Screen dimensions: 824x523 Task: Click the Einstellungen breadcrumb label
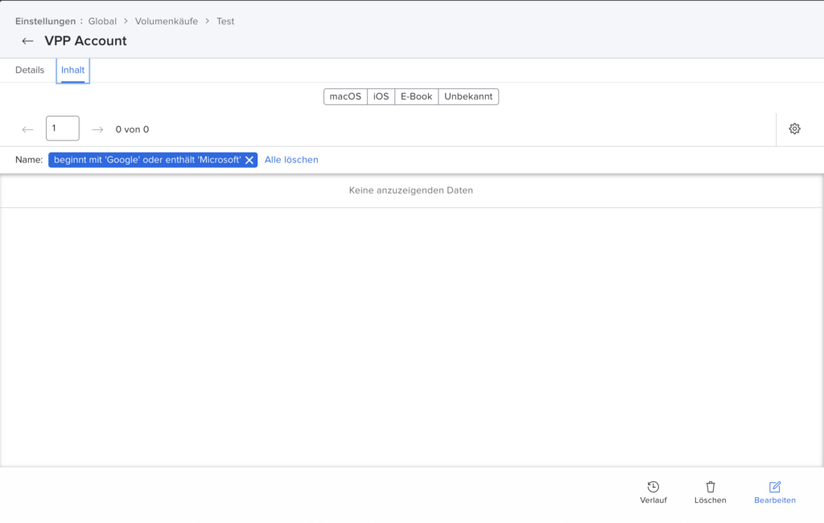point(45,22)
